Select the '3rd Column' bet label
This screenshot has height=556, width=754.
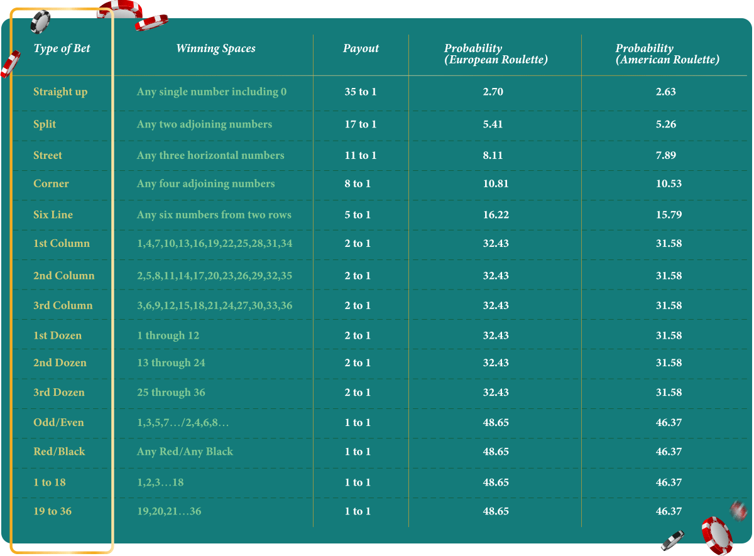coord(63,305)
